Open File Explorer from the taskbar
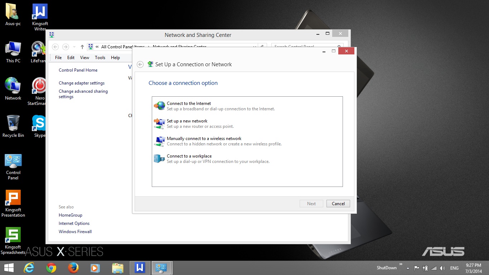 [117, 268]
